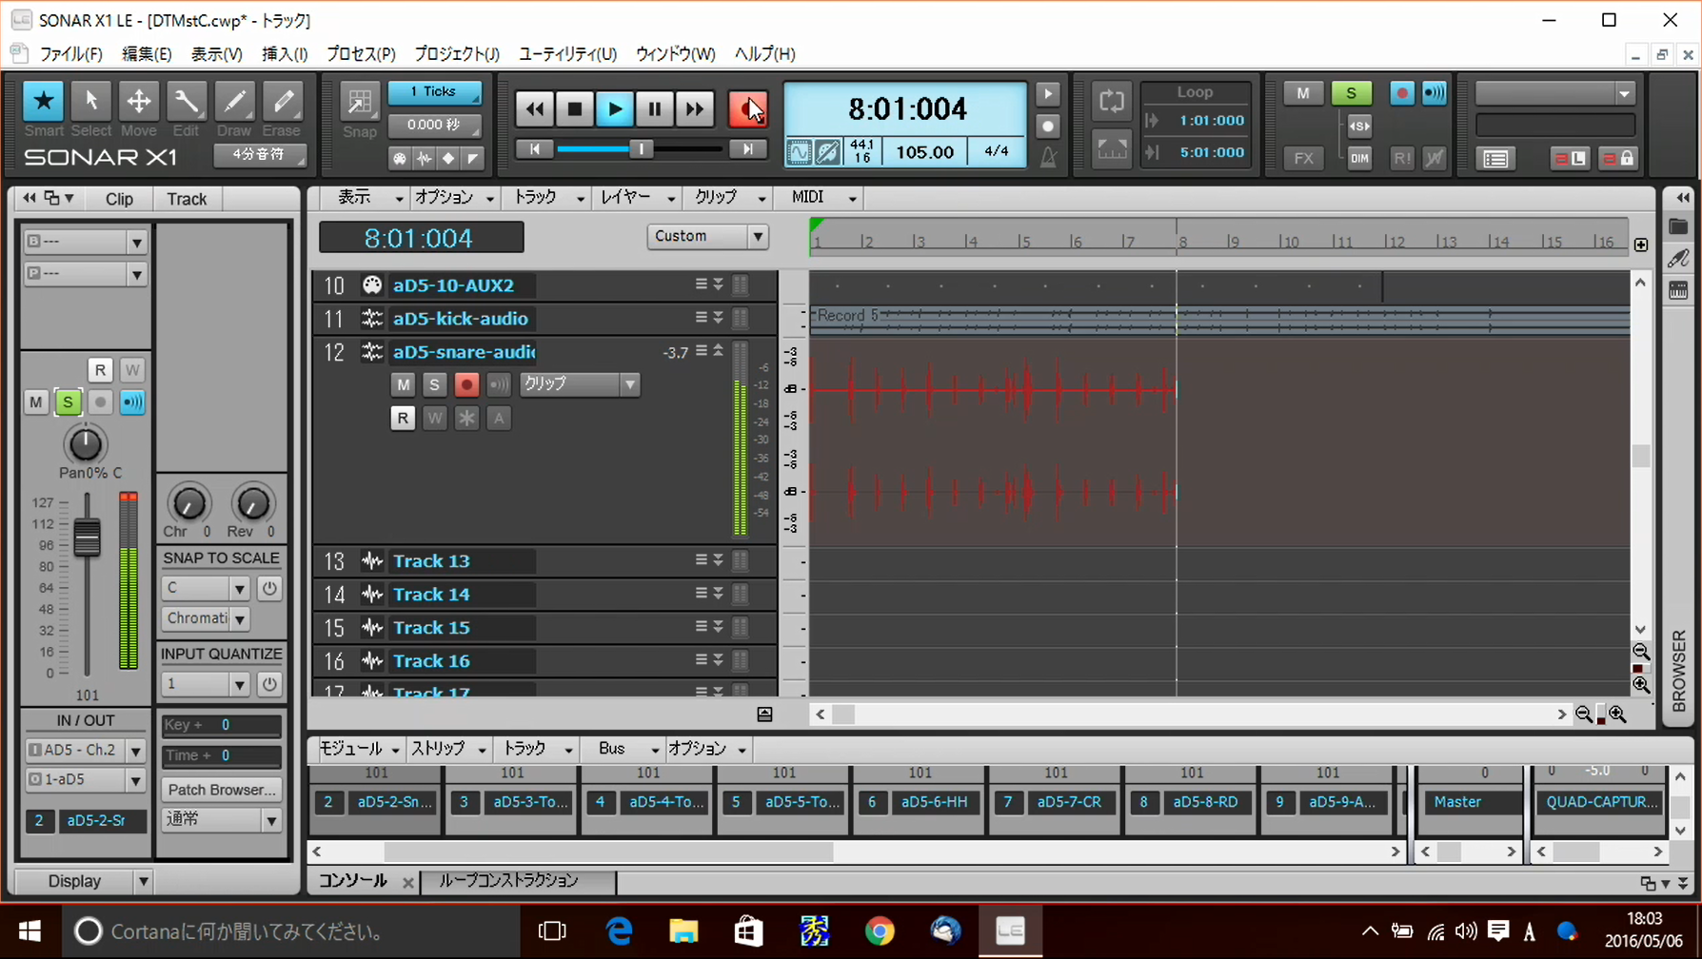Zoom in horizontally on timeline
This screenshot has width=1702, height=959.
[x=1617, y=714]
